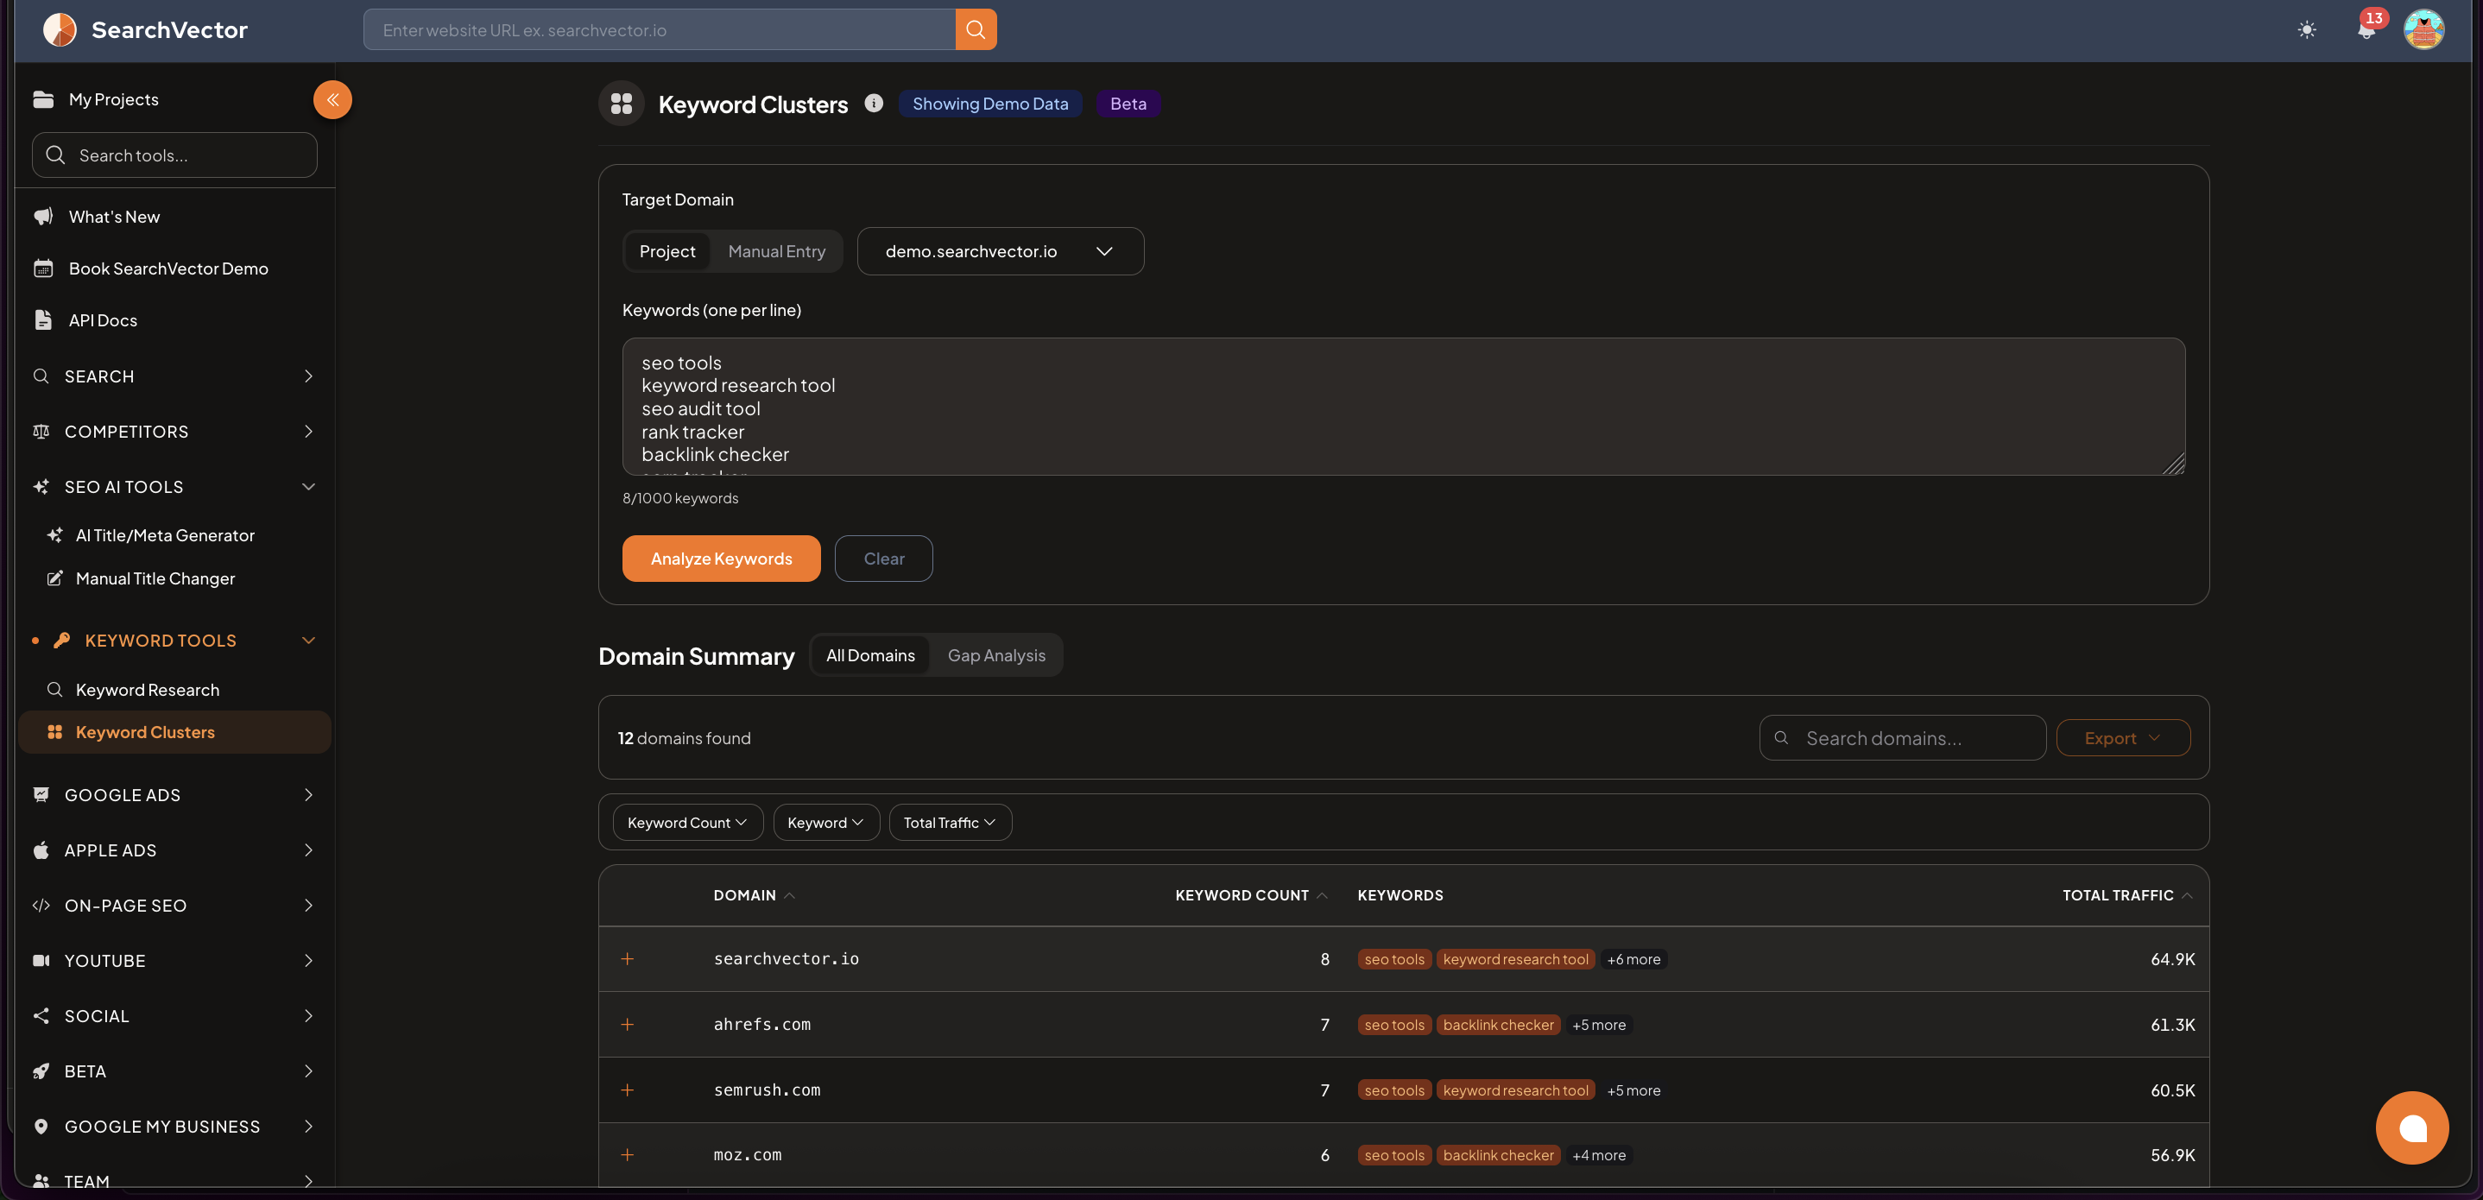Sort by the DOMAIN column header
2483x1200 pixels.
click(754, 895)
